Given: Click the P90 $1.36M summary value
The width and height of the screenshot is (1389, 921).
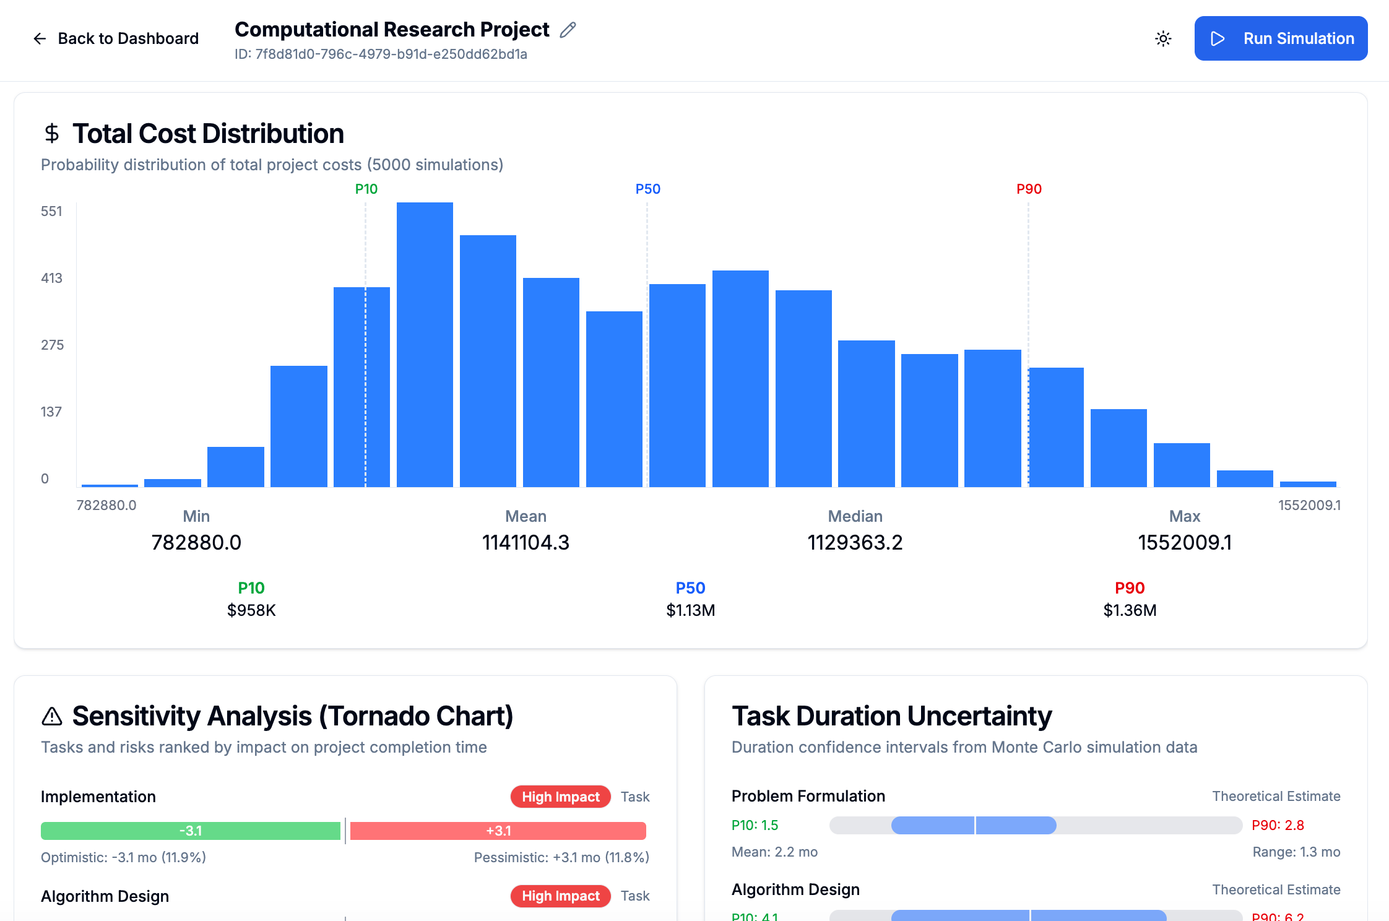Looking at the screenshot, I should pos(1130,610).
